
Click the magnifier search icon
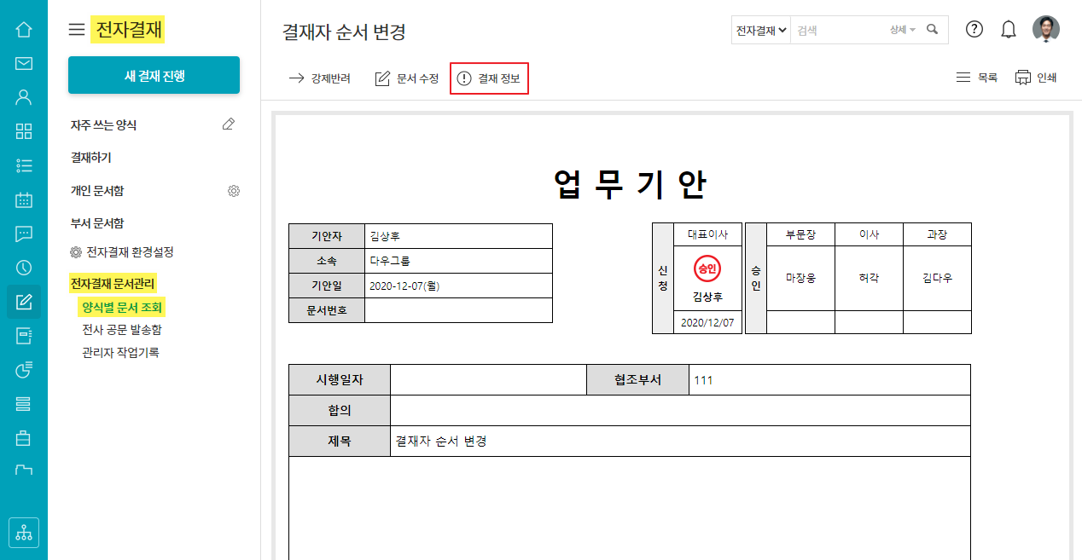pyautogui.click(x=933, y=30)
